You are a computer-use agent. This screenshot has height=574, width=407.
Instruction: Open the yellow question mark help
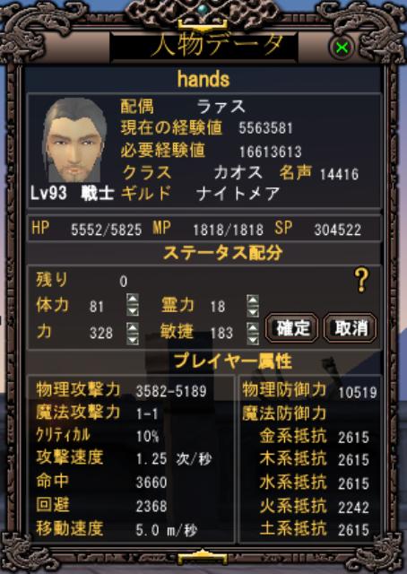tap(361, 280)
